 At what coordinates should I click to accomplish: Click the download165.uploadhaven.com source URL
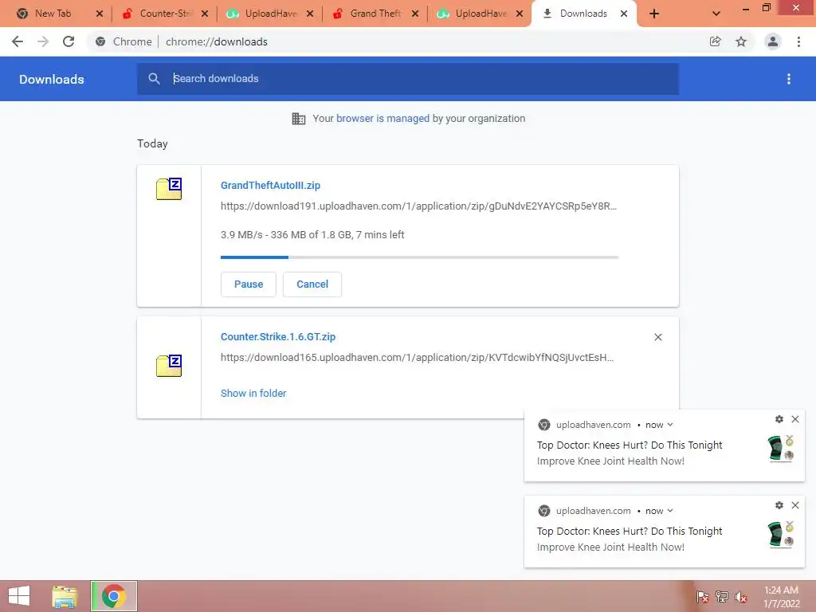(x=417, y=358)
